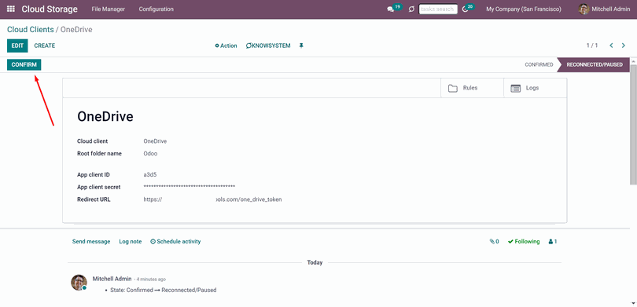Click the 4 minutes ago timestamp
Image resolution: width=637 pixels, height=307 pixels.
(x=151, y=280)
